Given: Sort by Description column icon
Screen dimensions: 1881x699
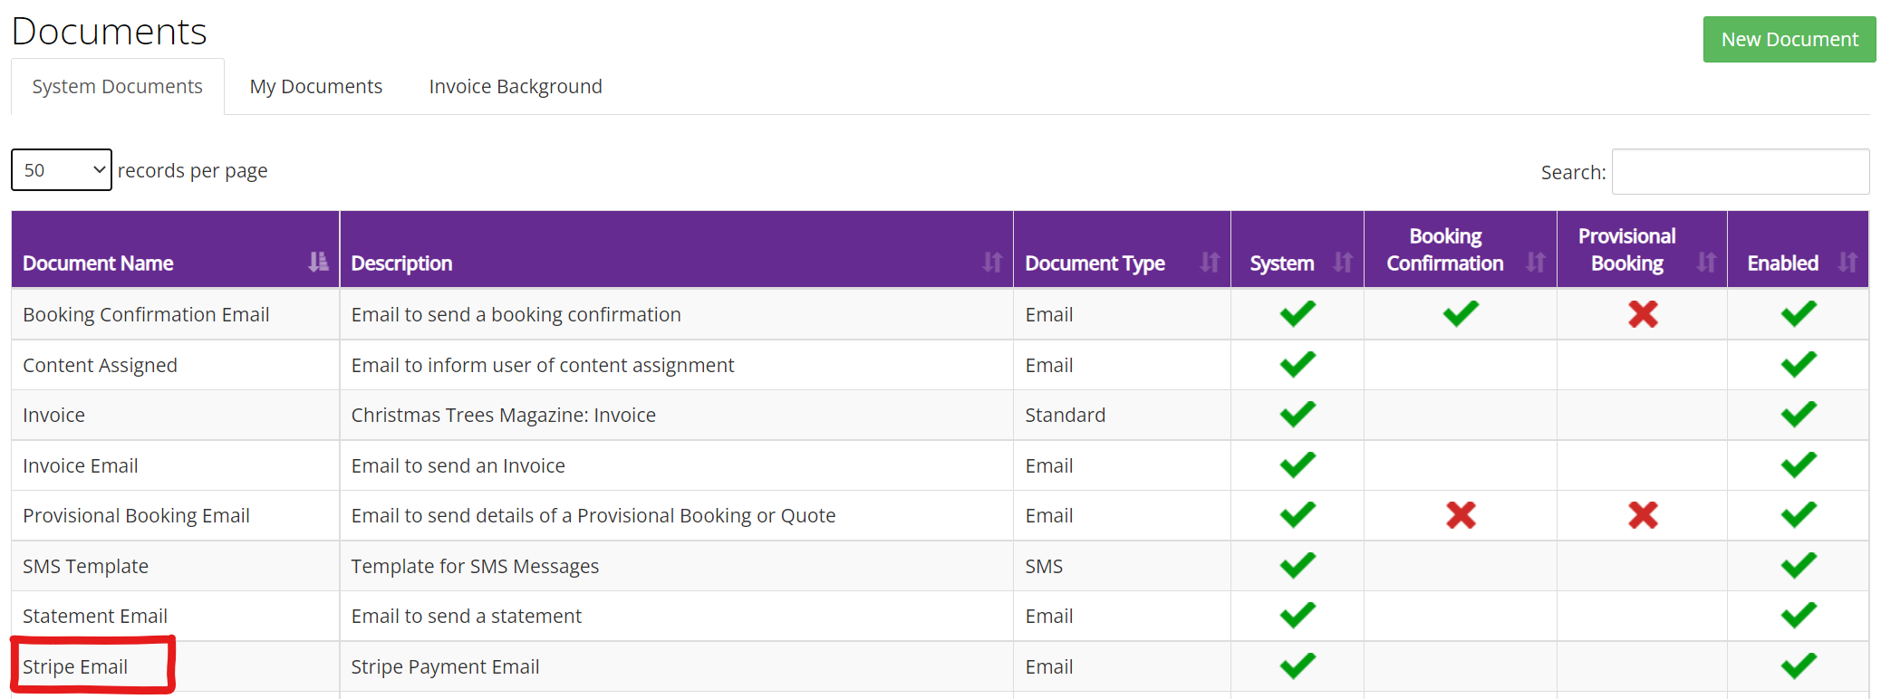Looking at the screenshot, I should click(992, 263).
